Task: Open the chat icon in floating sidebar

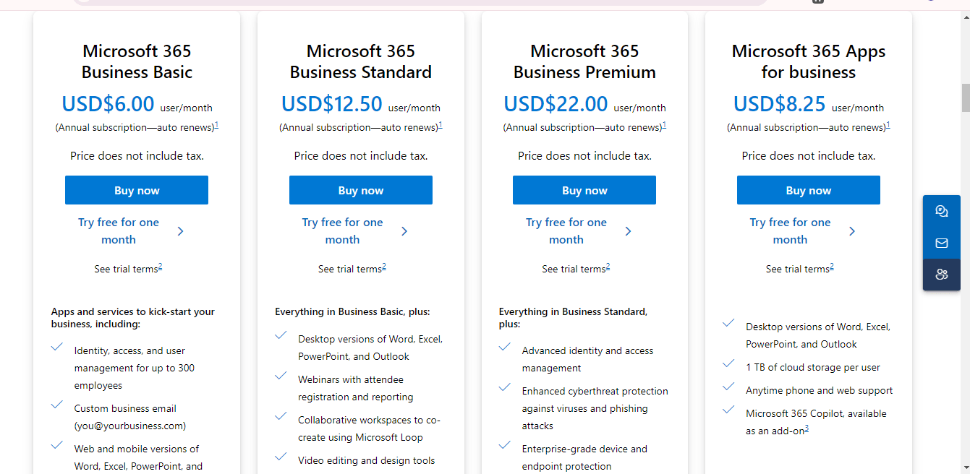Action: click(x=941, y=211)
